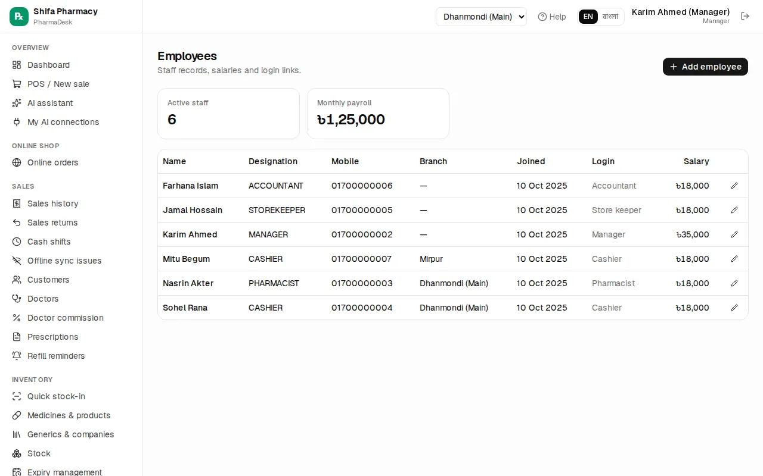Click the Active staff card showing 6
This screenshot has height=476, width=763.
228,114
